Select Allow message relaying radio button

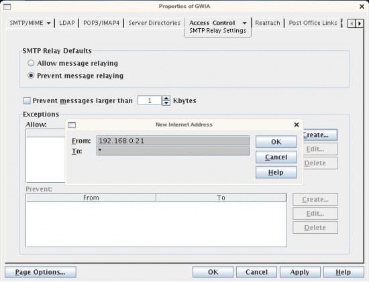pos(31,63)
